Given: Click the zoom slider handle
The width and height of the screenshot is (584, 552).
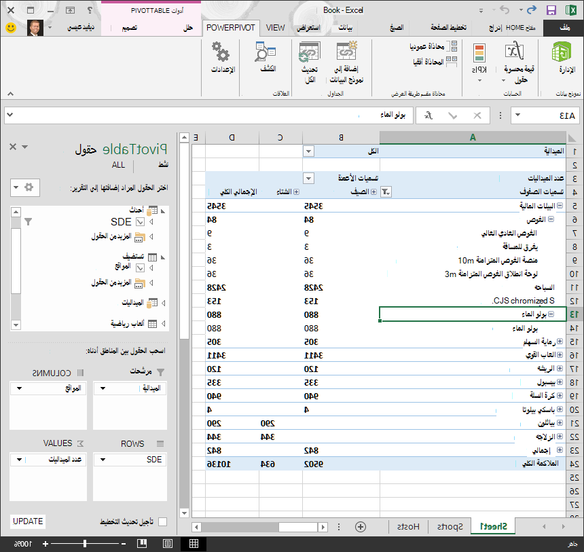Looking at the screenshot, I should pos(85,544).
